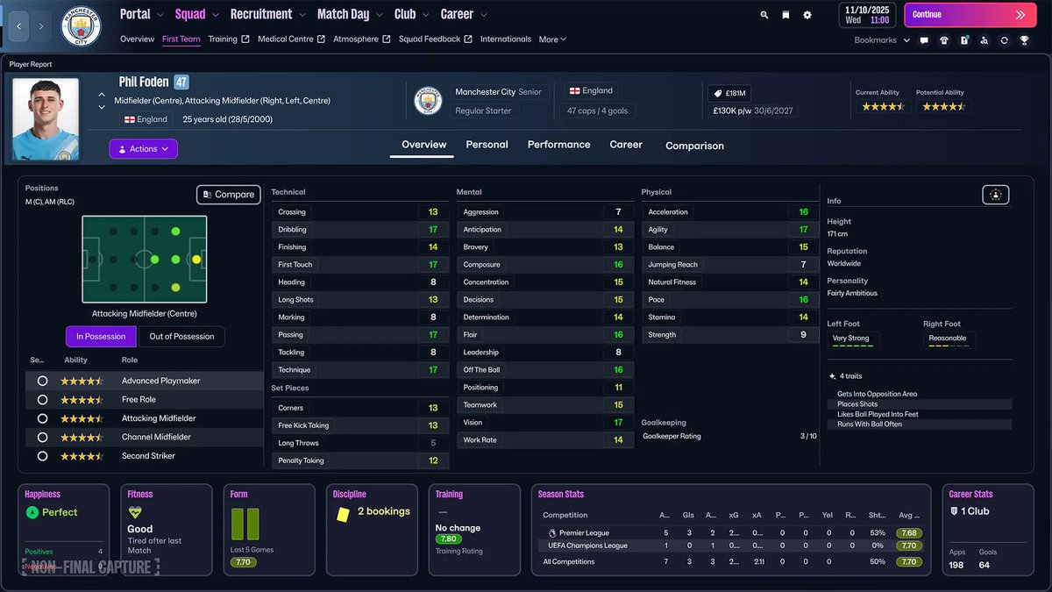Click the bookmark flag icon in top bar

click(785, 15)
